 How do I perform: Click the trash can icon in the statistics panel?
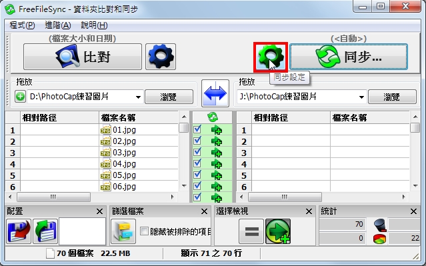pyautogui.click(x=380, y=225)
